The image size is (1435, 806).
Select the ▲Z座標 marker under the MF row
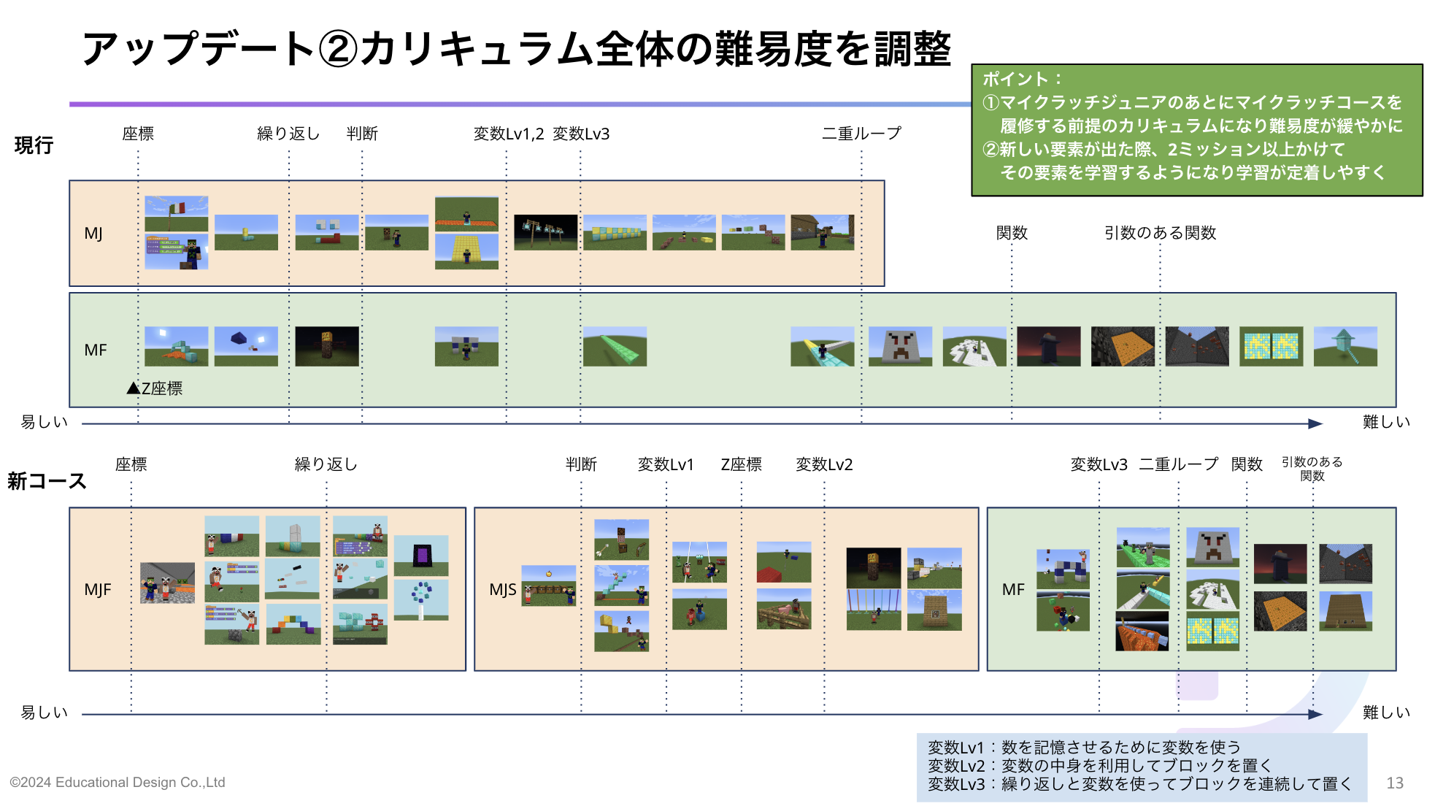point(154,388)
